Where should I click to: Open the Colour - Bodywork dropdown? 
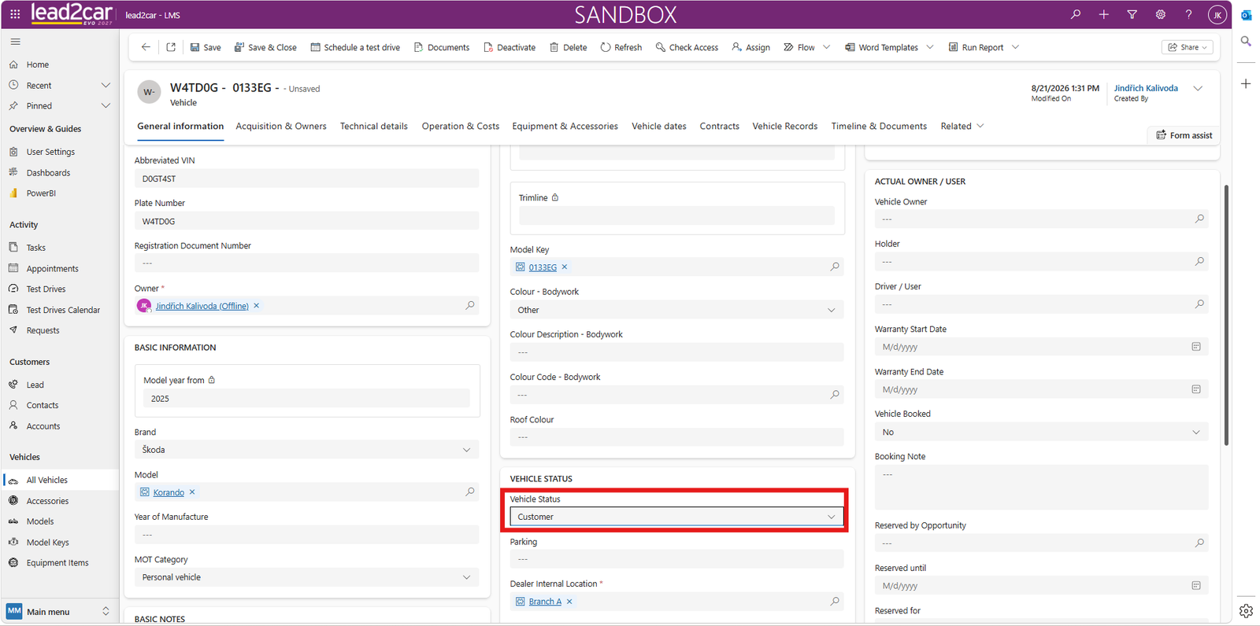(676, 310)
